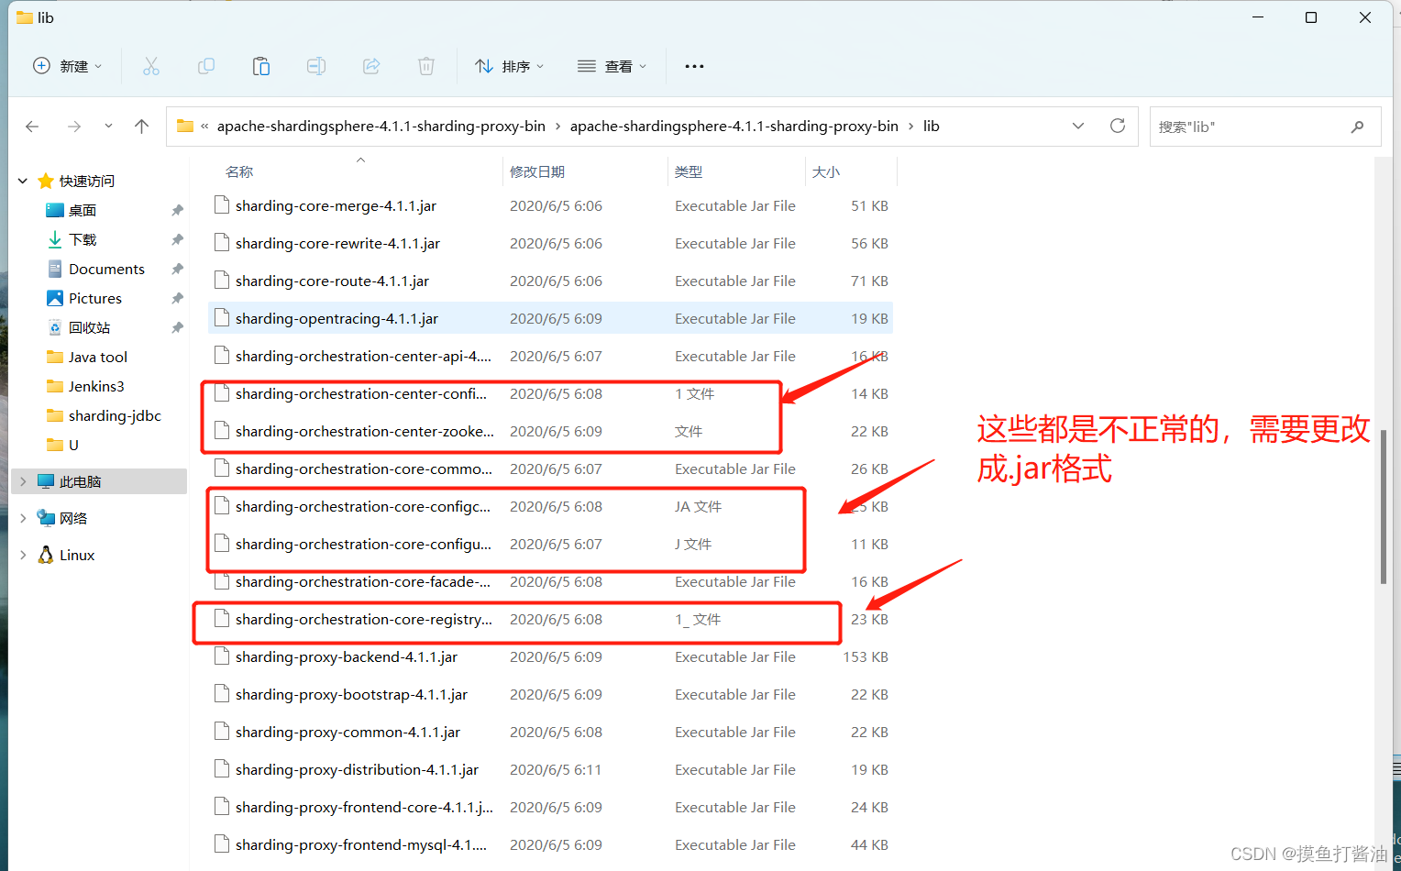This screenshot has width=1401, height=871.
Task: Click the folder icon in address bar
Action: tap(185, 127)
